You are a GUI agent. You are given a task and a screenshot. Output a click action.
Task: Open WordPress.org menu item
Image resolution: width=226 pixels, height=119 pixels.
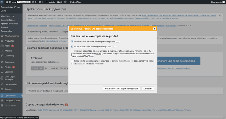(7, 16)
